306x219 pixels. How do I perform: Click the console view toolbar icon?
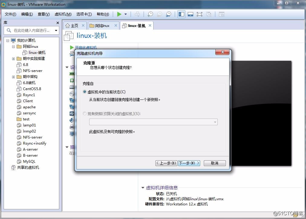click(222, 14)
